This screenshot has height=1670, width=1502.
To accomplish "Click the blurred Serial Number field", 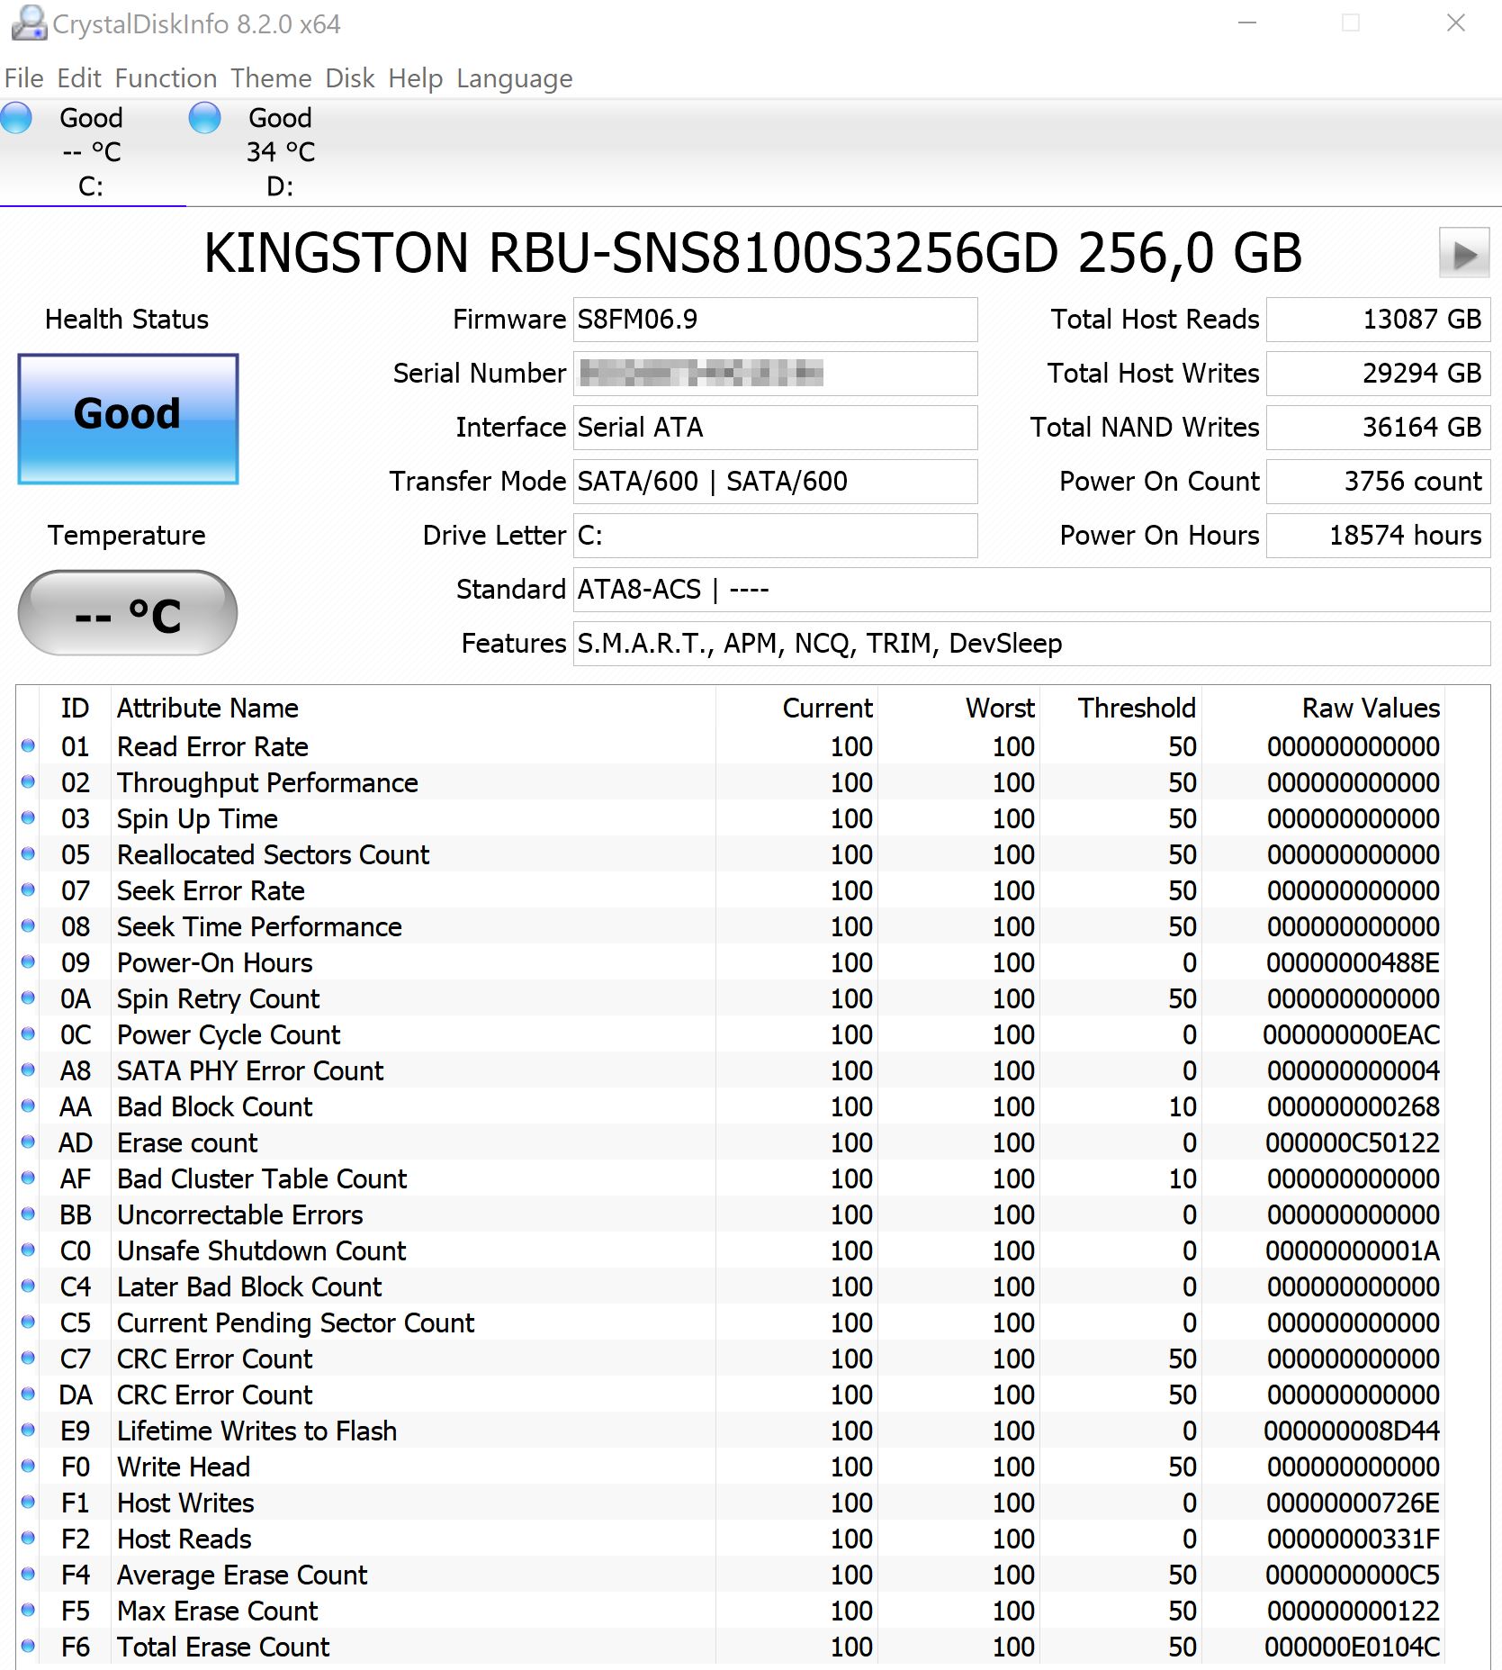I will [x=775, y=374].
